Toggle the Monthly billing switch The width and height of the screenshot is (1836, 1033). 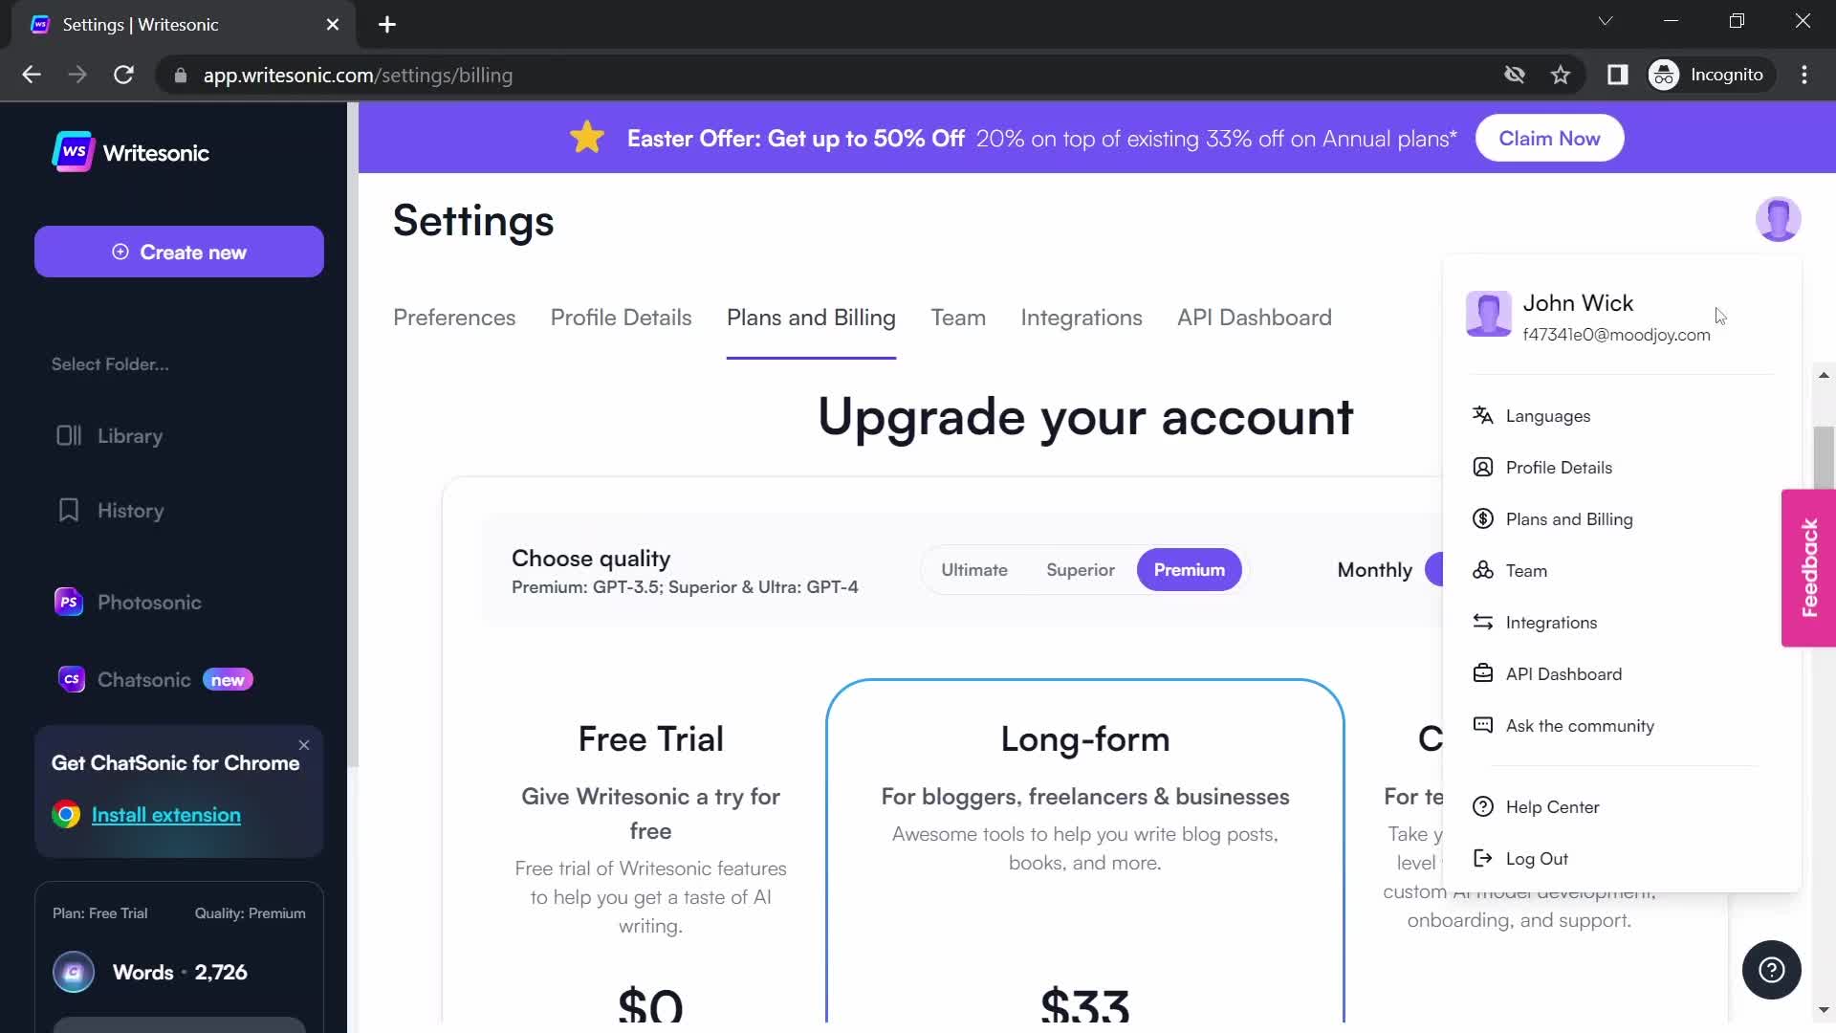click(x=1441, y=570)
